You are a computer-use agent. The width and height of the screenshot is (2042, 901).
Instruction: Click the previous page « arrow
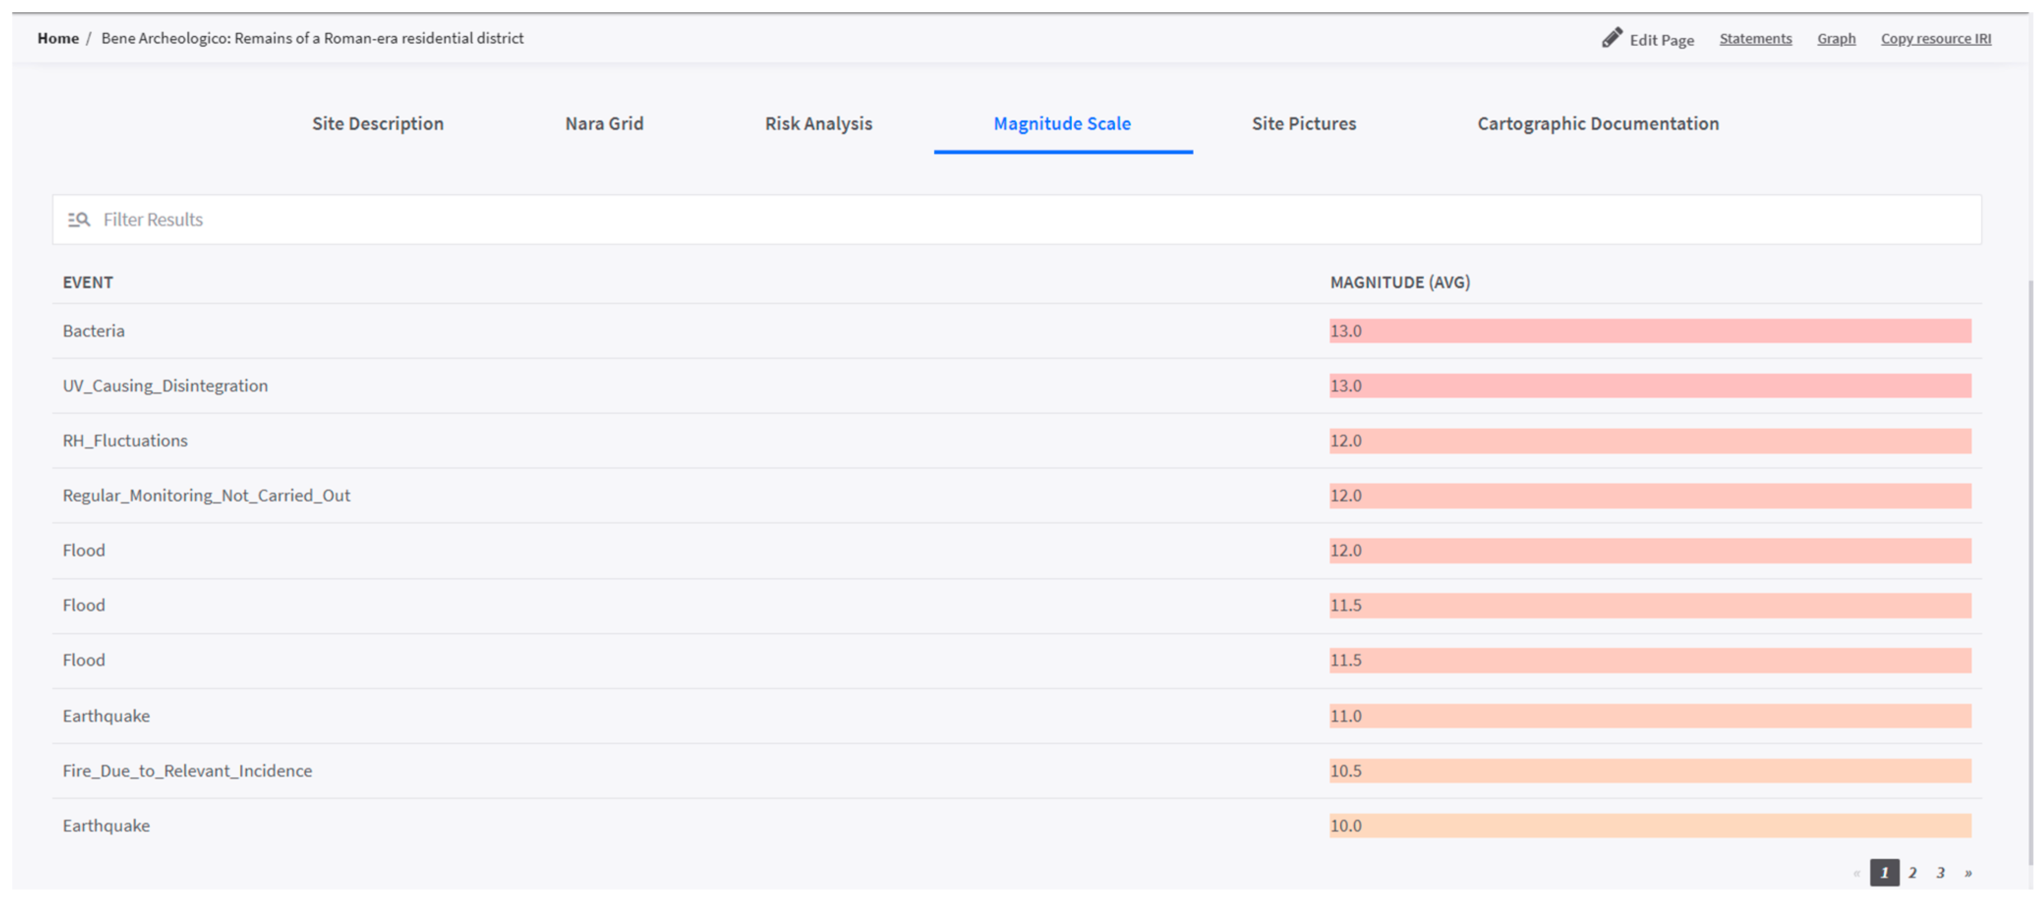(1856, 873)
